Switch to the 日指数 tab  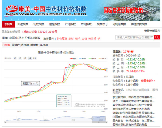coord(6,45)
